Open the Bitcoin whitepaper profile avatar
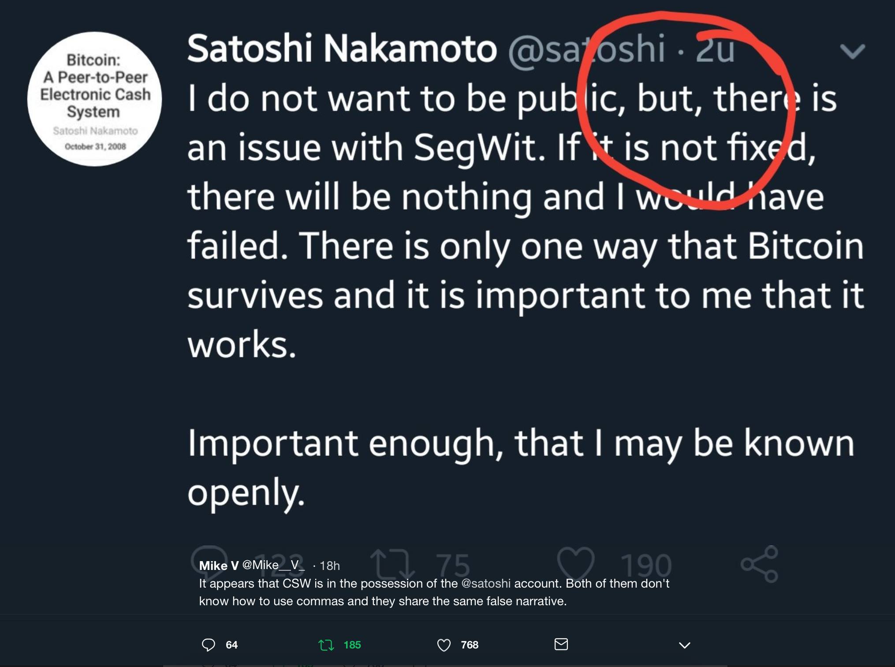 pos(95,99)
